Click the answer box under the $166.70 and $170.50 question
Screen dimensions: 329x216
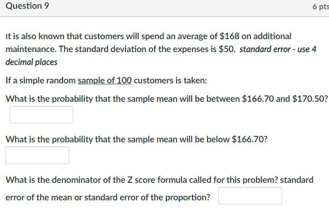click(x=41, y=115)
